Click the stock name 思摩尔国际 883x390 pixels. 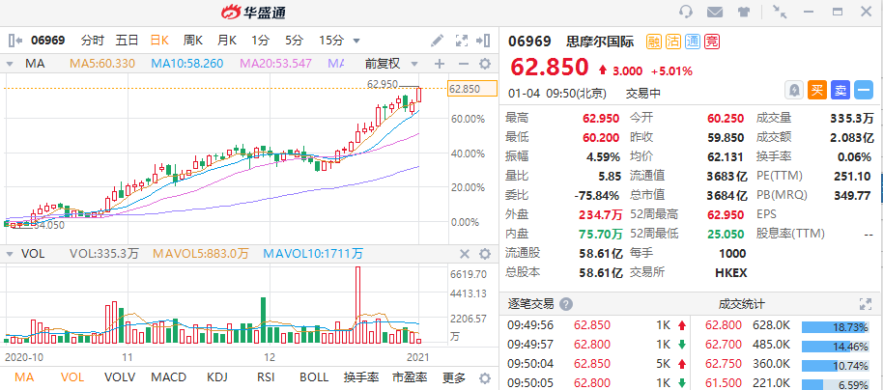[600, 42]
